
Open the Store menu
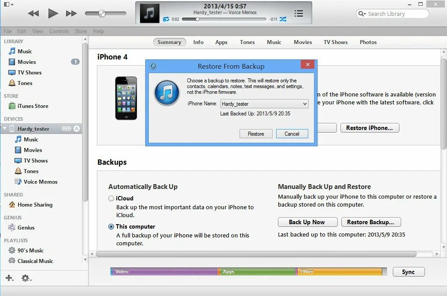(81, 31)
